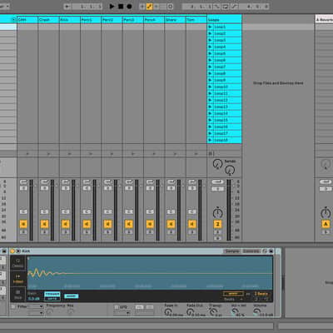
Task: Click the Crash track stop clip button
Action: click(x=48, y=153)
